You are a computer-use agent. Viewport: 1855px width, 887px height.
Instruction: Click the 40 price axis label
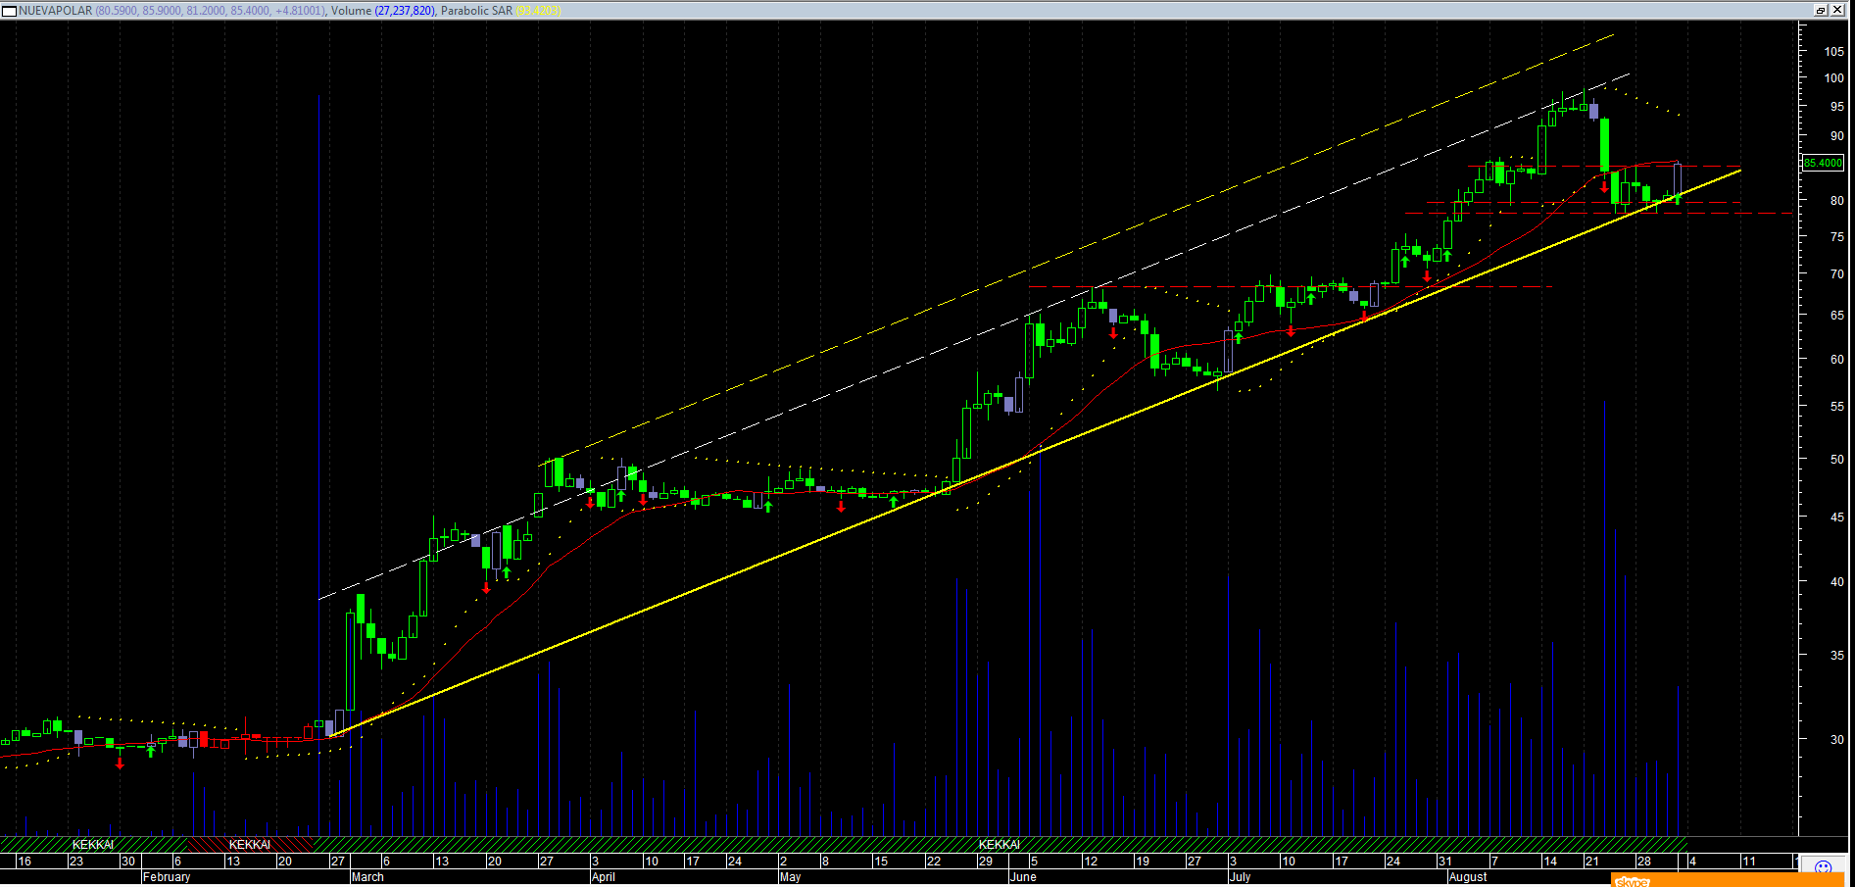pos(1836,581)
